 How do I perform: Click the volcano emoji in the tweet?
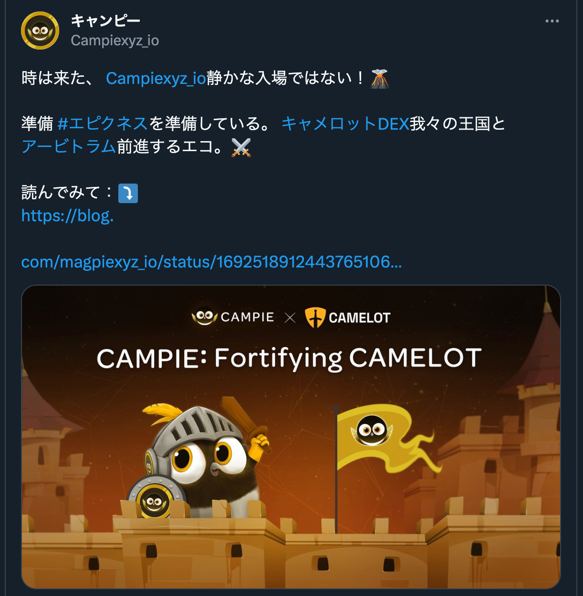tap(380, 78)
